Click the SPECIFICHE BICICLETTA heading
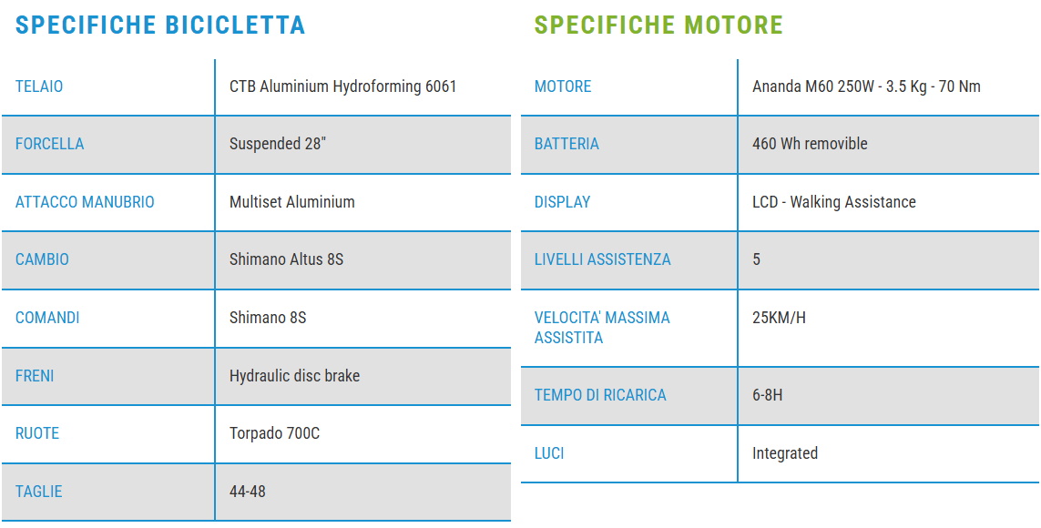The width and height of the screenshot is (1041, 528). coord(160,25)
